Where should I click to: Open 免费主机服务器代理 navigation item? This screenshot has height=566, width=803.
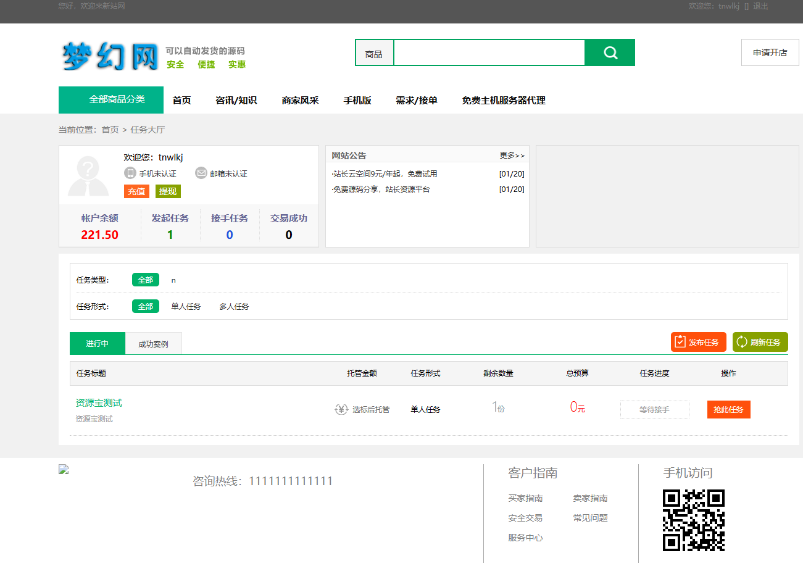[x=504, y=101]
